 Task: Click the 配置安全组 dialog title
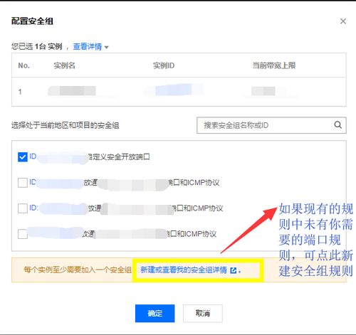tap(32, 21)
